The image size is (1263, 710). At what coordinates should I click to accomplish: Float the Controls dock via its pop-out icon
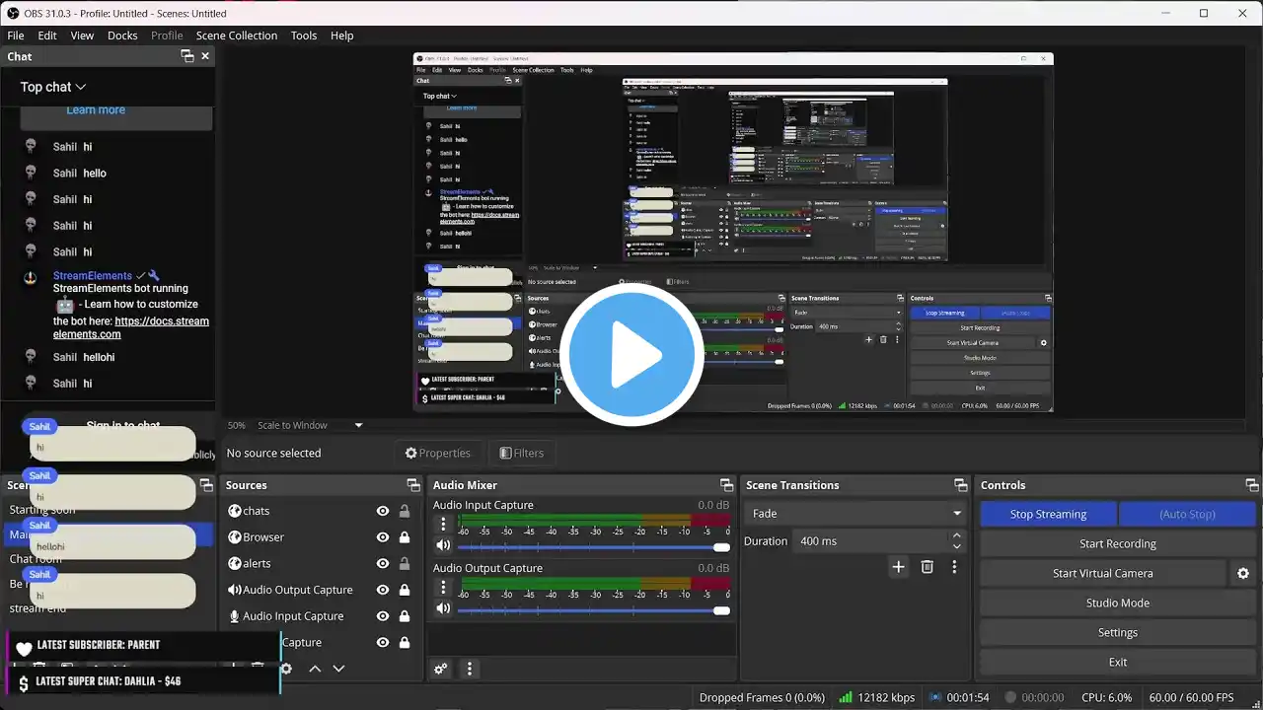pos(1252,485)
